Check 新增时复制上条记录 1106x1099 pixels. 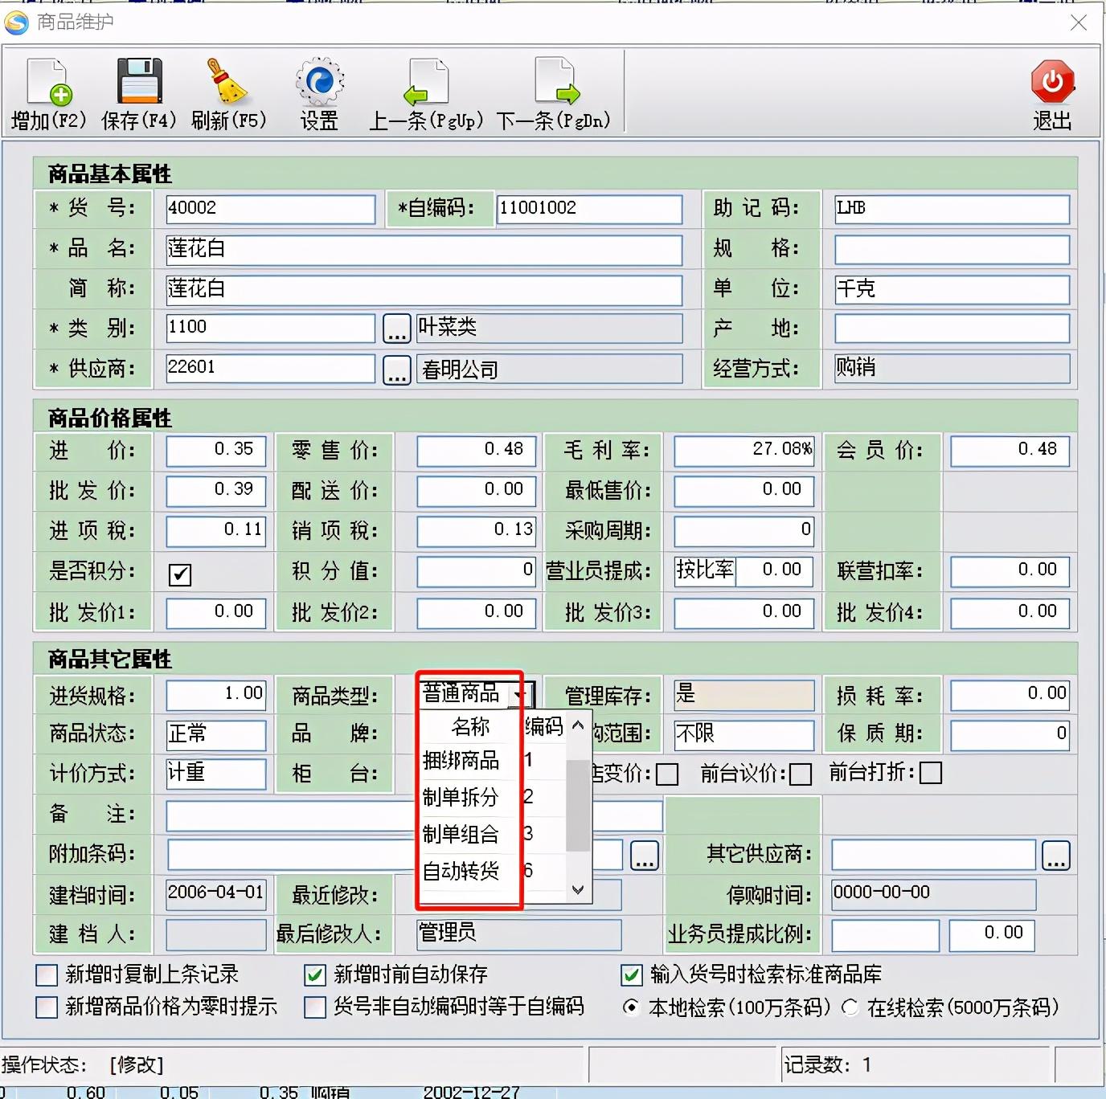click(47, 975)
